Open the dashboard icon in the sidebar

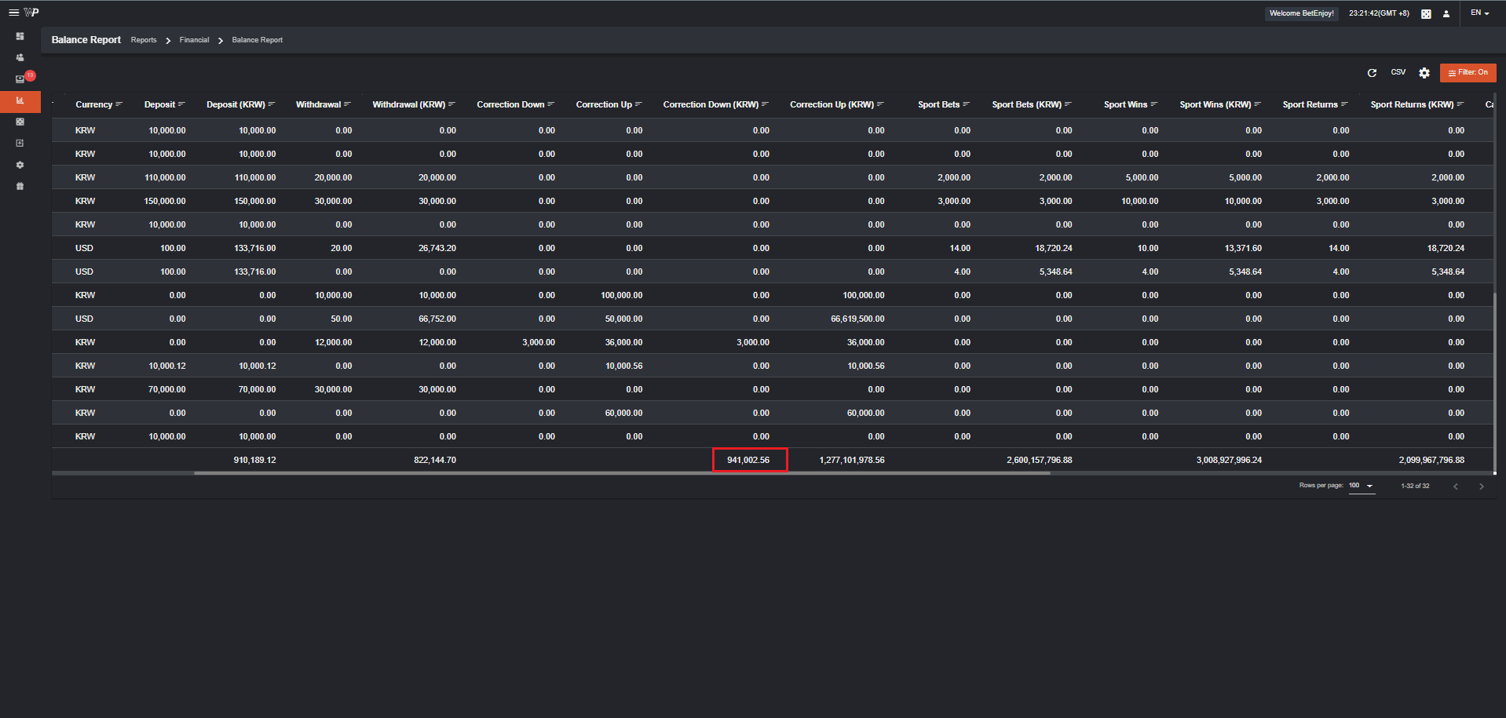20,36
